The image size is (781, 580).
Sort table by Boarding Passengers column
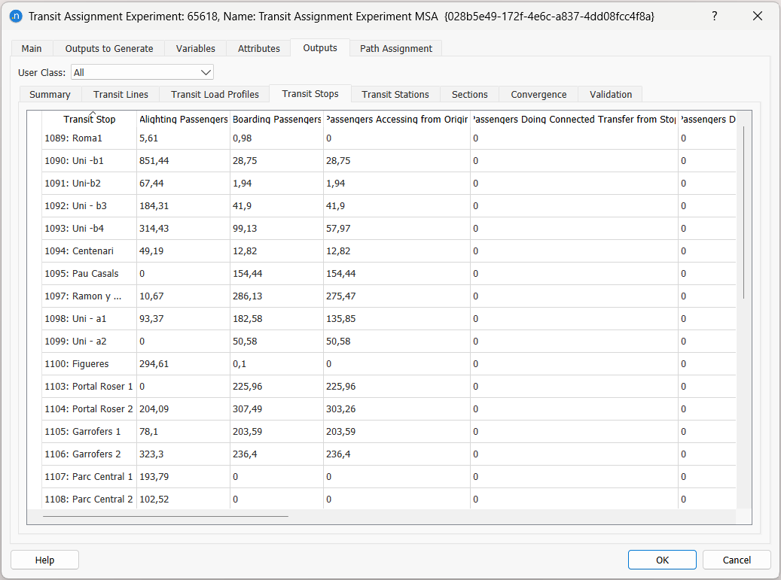(275, 119)
